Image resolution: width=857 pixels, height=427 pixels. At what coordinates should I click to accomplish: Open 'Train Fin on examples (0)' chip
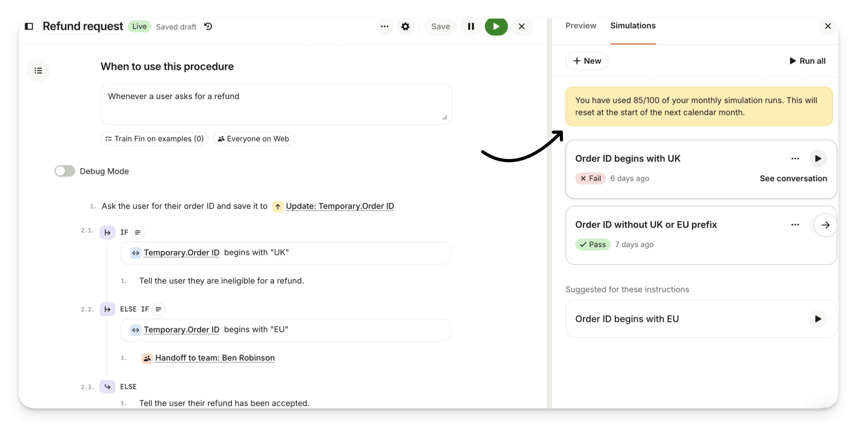(x=154, y=139)
